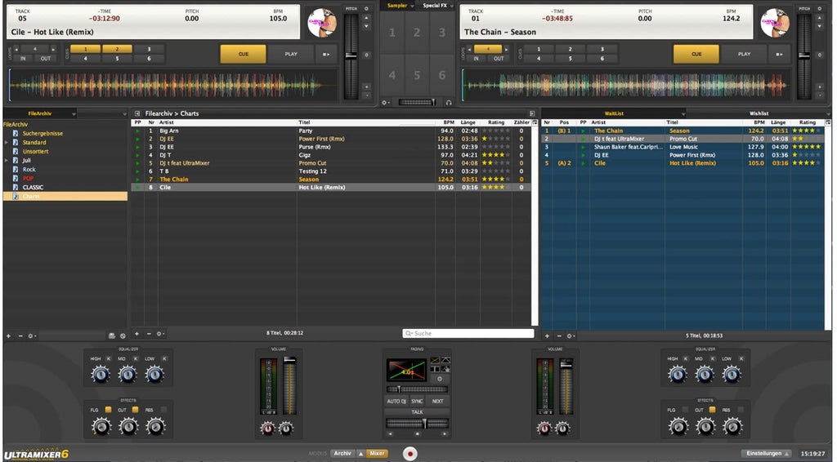
Task: Click the fading time slider
Action: click(417, 389)
